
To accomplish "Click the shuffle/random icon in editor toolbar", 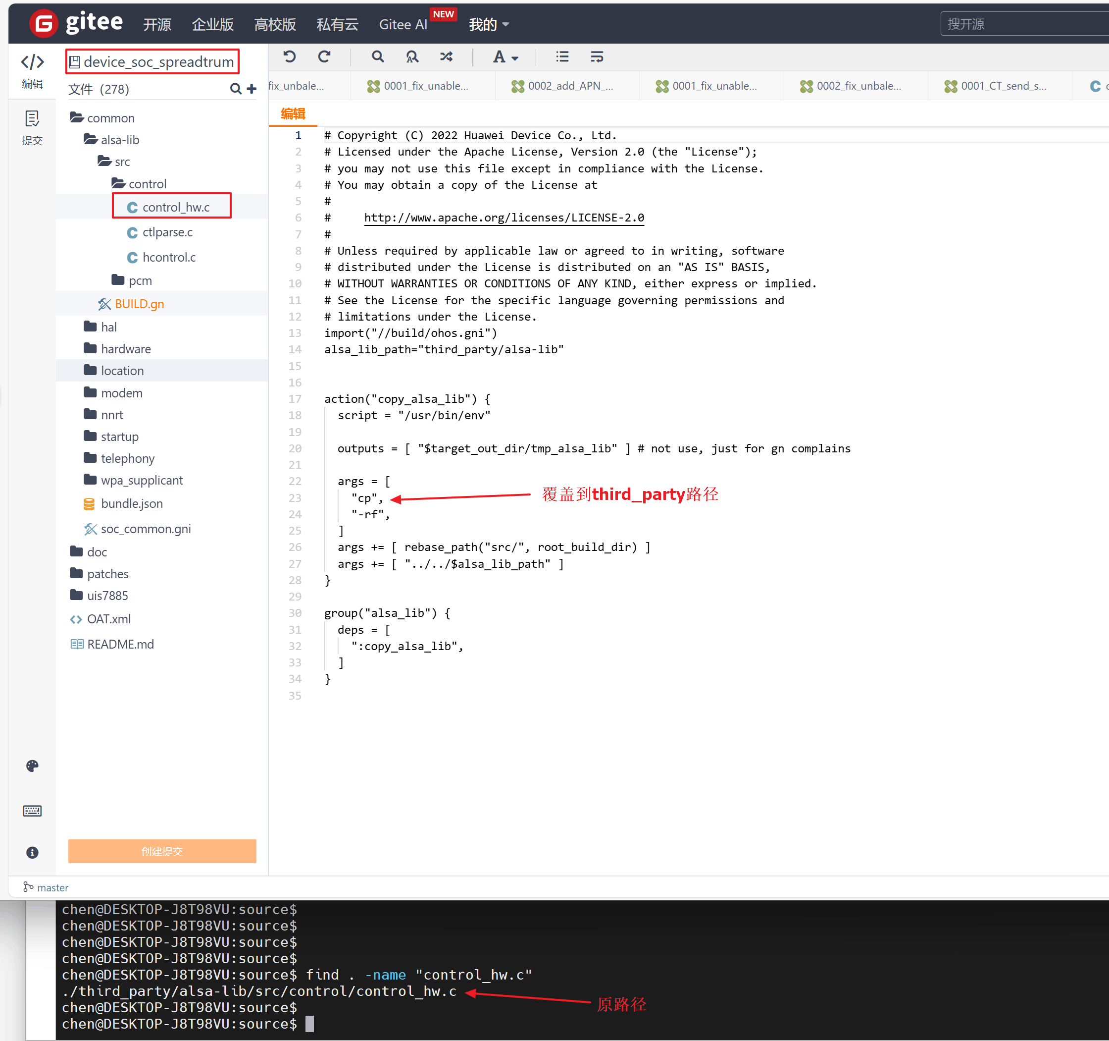I will coord(446,56).
